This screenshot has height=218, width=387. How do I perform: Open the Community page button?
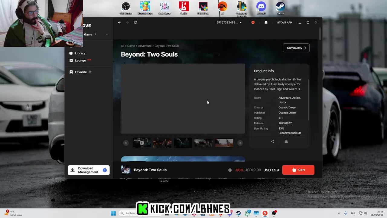[296, 48]
